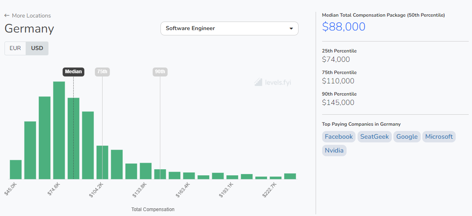Click the dropdown caret arrow
The height and width of the screenshot is (216, 472).
tap(291, 28)
